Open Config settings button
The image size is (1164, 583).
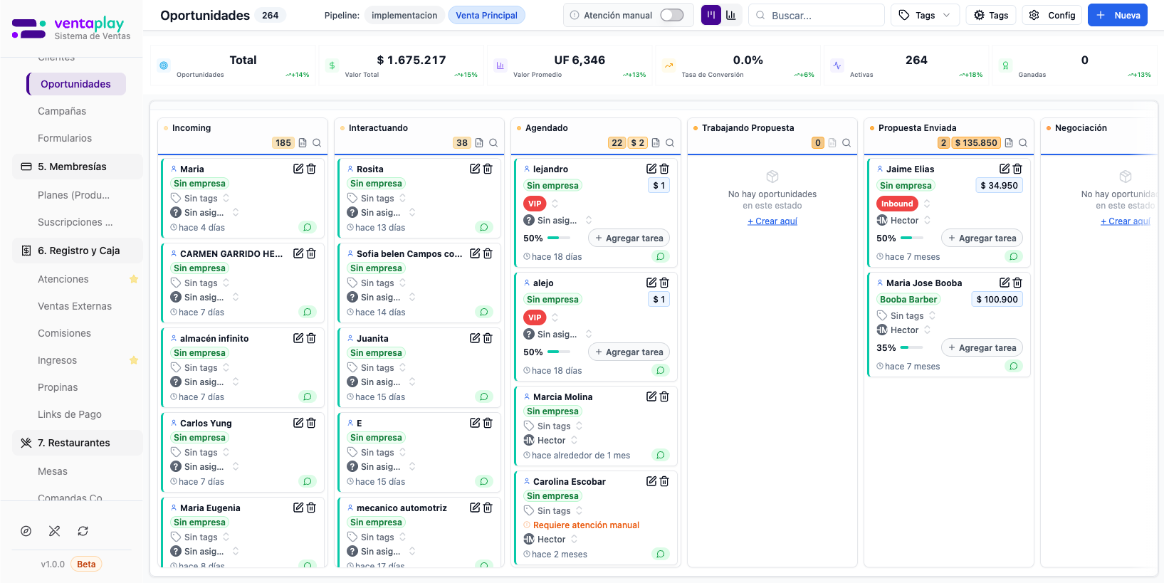click(x=1052, y=15)
